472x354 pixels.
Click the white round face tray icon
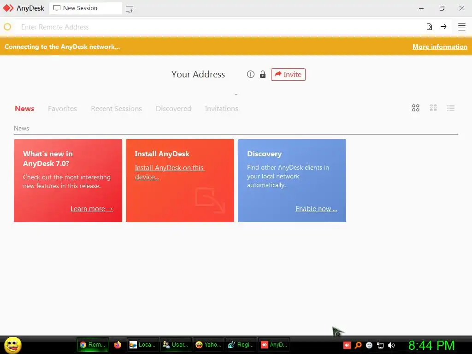tap(369, 345)
